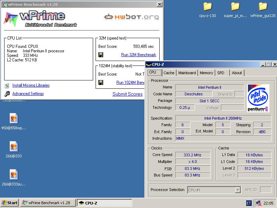Open the super_pi_m... desktop folder

tap(235, 10)
